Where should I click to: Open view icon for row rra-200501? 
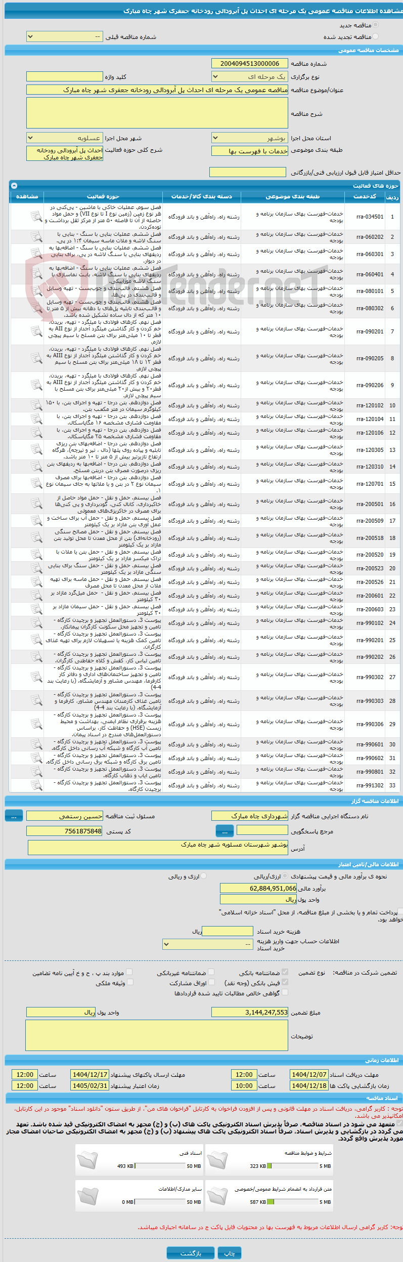point(36,504)
